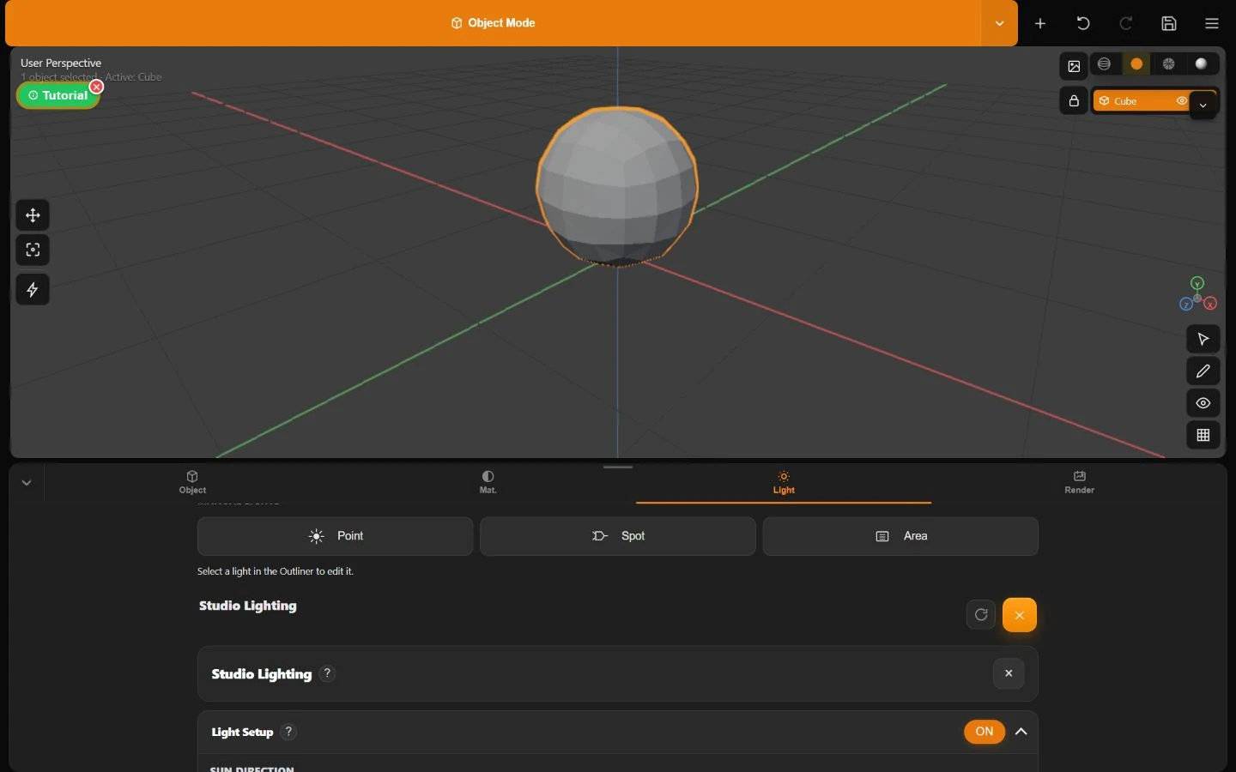Screen dimensions: 1236x772
Task: Open the Object Mode selector bar
Action: pos(494,23)
